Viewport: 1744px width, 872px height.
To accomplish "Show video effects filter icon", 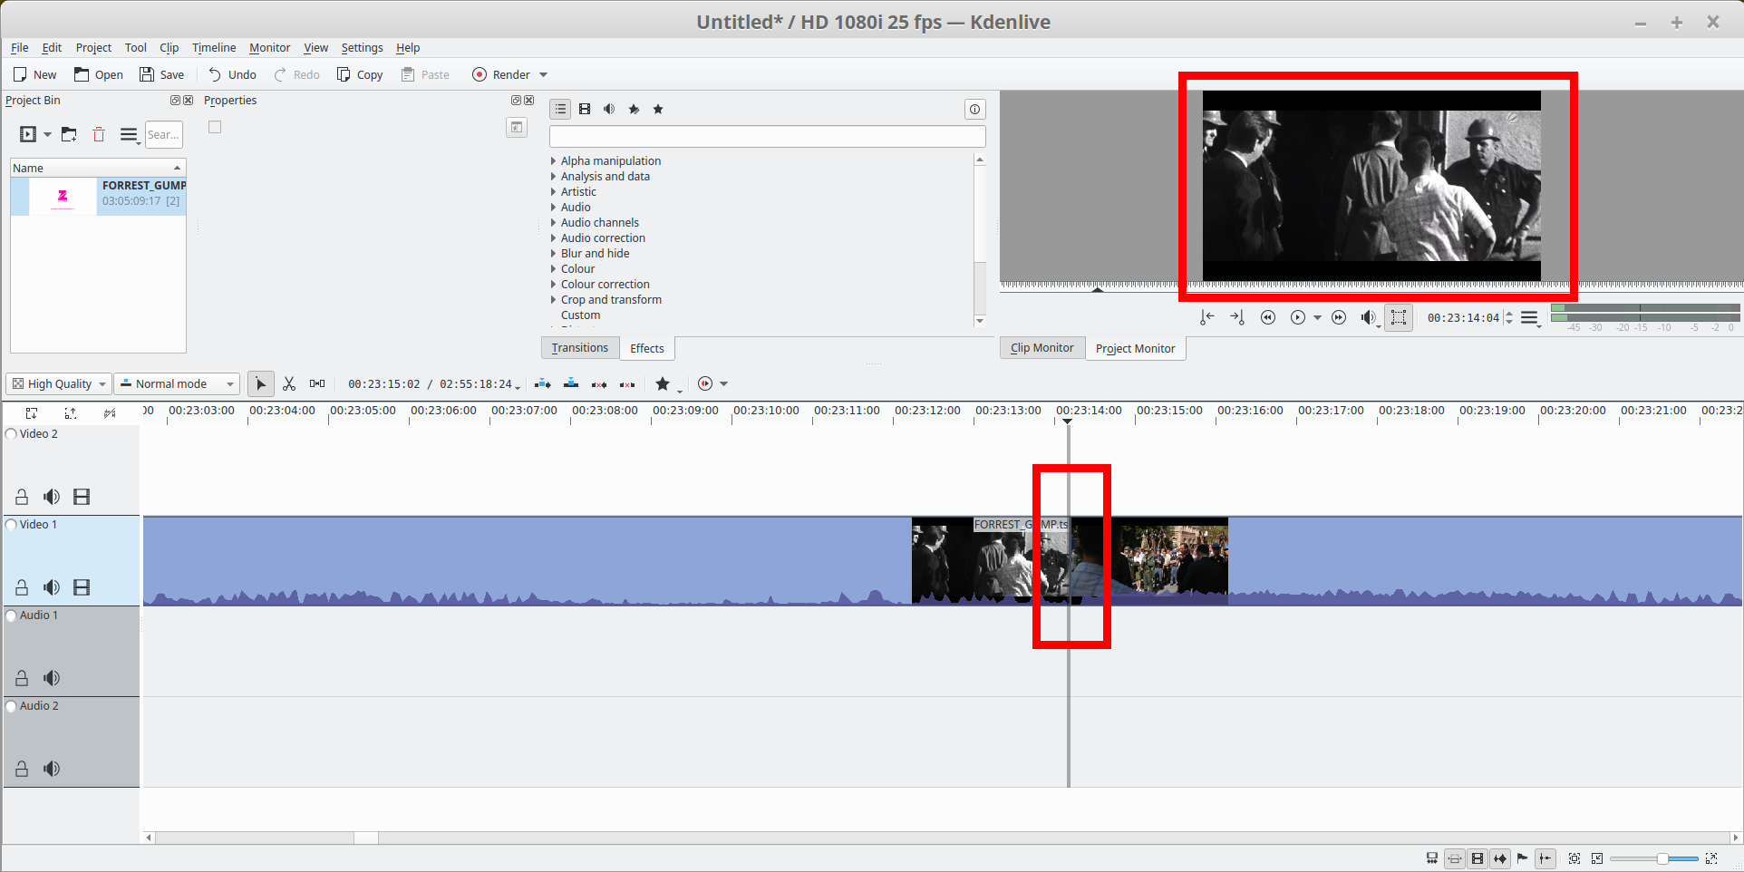I will point(585,109).
